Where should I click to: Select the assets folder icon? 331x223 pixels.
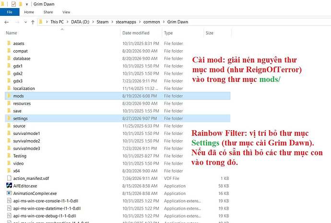9,43
